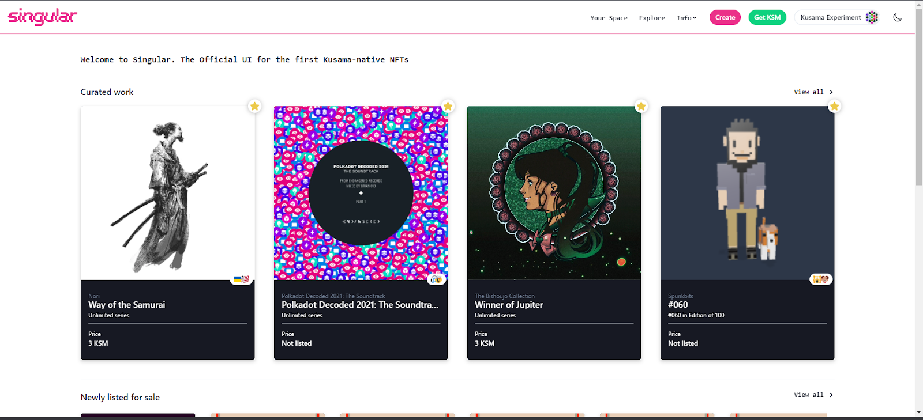Click the #060 title
This screenshot has width=923, height=420.
pyautogui.click(x=678, y=305)
